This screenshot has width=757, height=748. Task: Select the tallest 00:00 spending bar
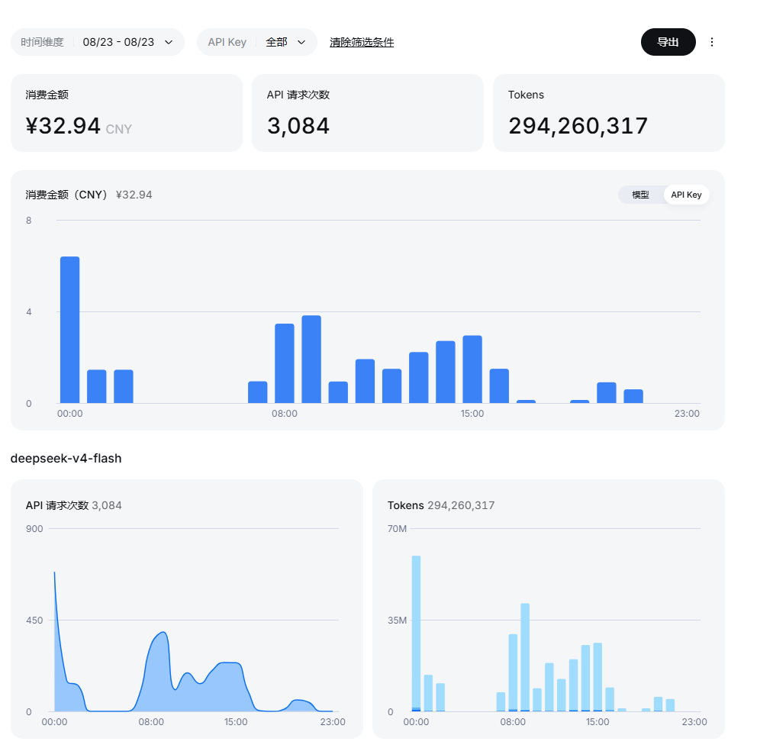point(70,330)
